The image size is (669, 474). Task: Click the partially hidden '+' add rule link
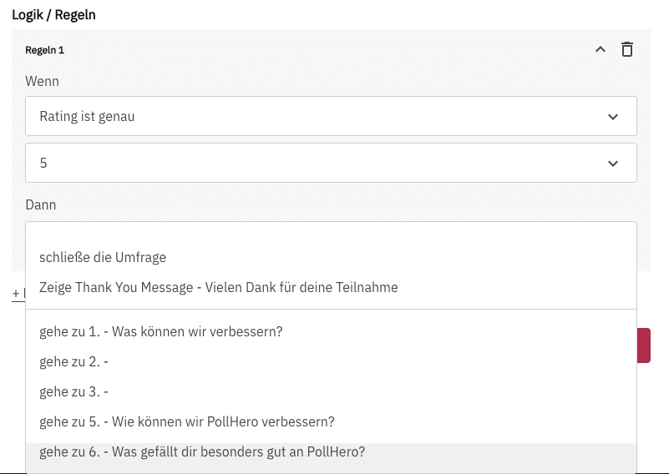click(18, 294)
